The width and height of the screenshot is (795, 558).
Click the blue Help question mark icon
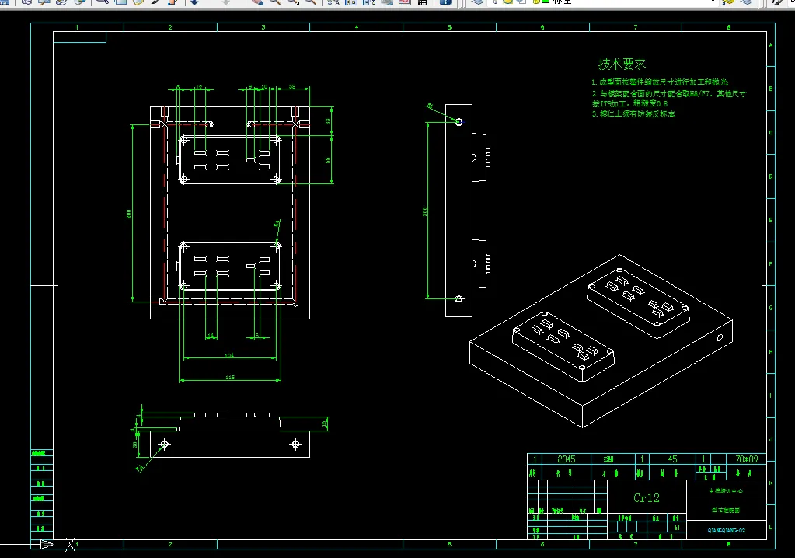[445, 2]
